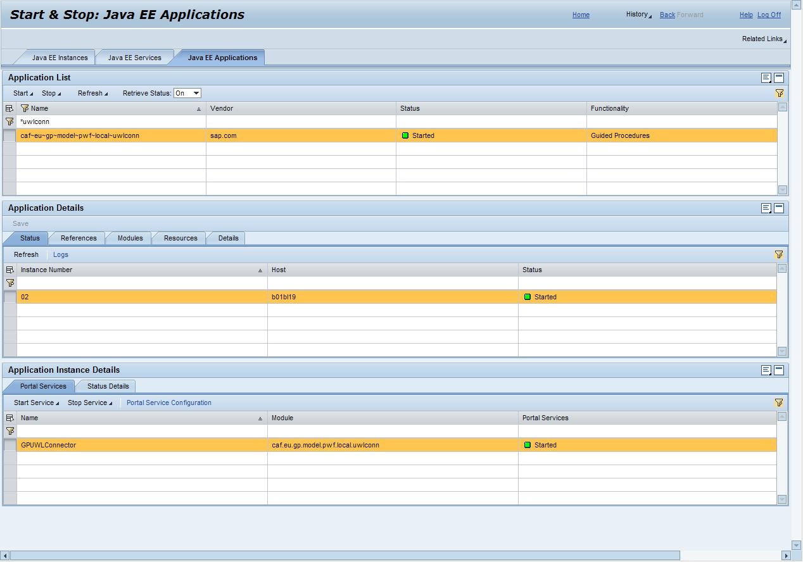Toggle the filter funnel icon in Portal Services toolbar
The height and width of the screenshot is (562, 803).
pos(779,403)
